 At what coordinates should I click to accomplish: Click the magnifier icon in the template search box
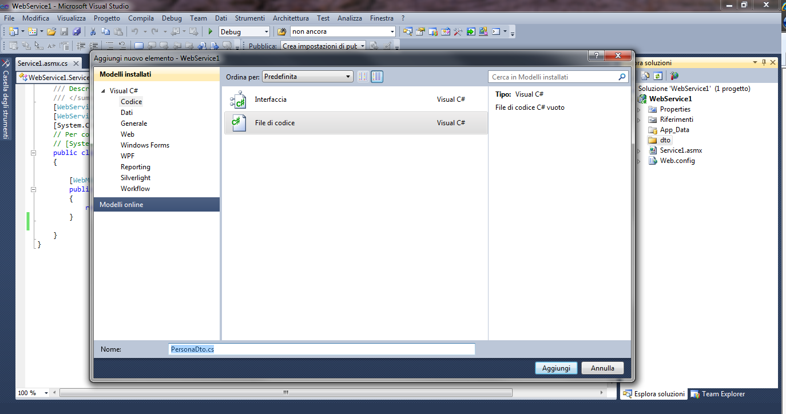[622, 77]
